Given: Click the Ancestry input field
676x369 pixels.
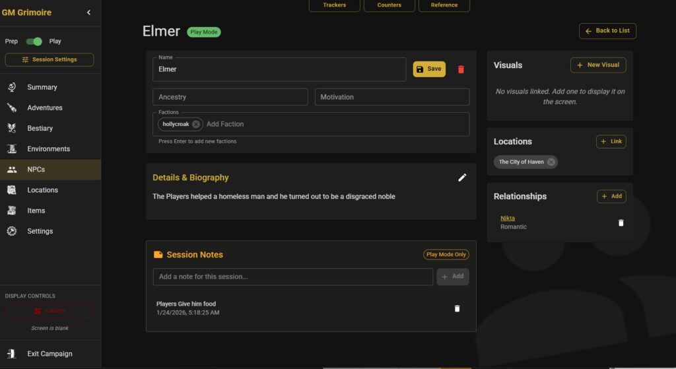Looking at the screenshot, I should point(230,97).
